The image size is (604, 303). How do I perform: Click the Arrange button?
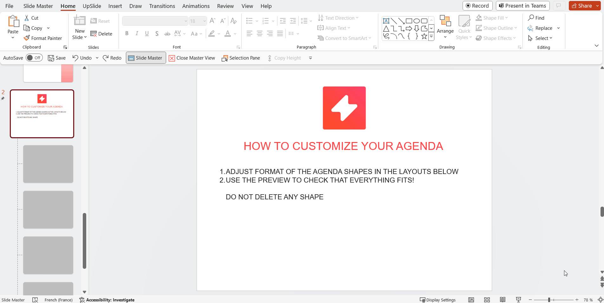445,27
